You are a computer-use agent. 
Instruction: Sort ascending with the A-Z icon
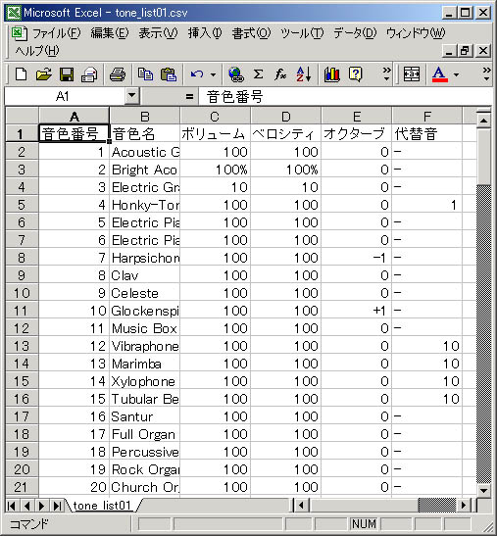pyautogui.click(x=304, y=74)
